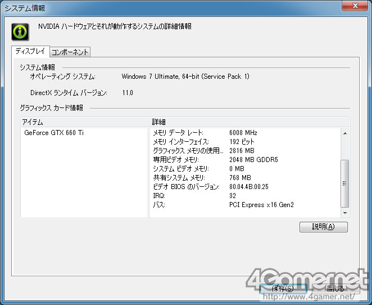Switch to the コンポーネント tab
Screen dimensions: 372x305
70,52
